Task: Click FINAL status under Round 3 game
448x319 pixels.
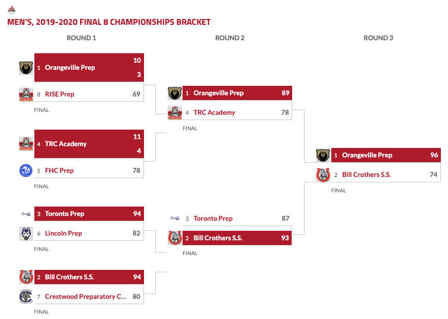Action: (338, 191)
